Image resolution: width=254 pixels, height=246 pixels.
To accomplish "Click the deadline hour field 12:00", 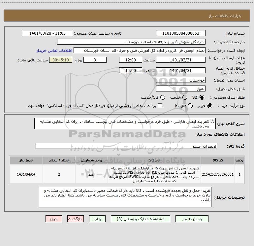I will (131, 60).
